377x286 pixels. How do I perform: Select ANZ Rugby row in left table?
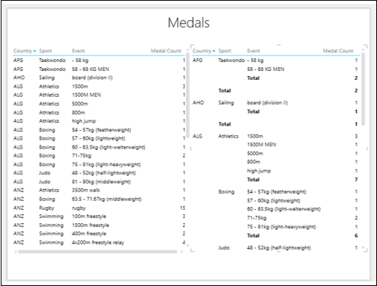(99, 208)
